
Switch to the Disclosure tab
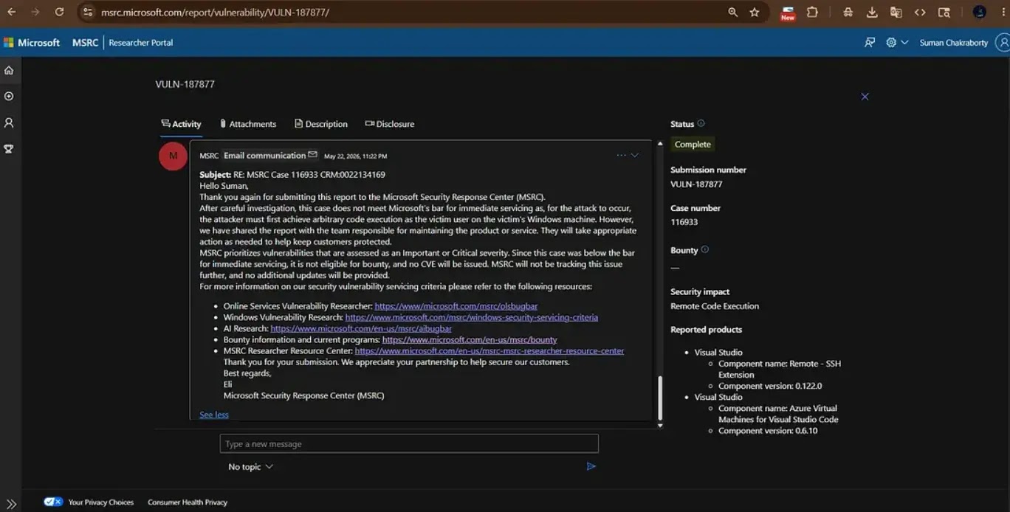click(390, 124)
